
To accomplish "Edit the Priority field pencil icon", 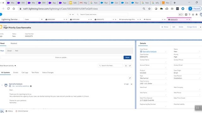I will coord(199,57).
